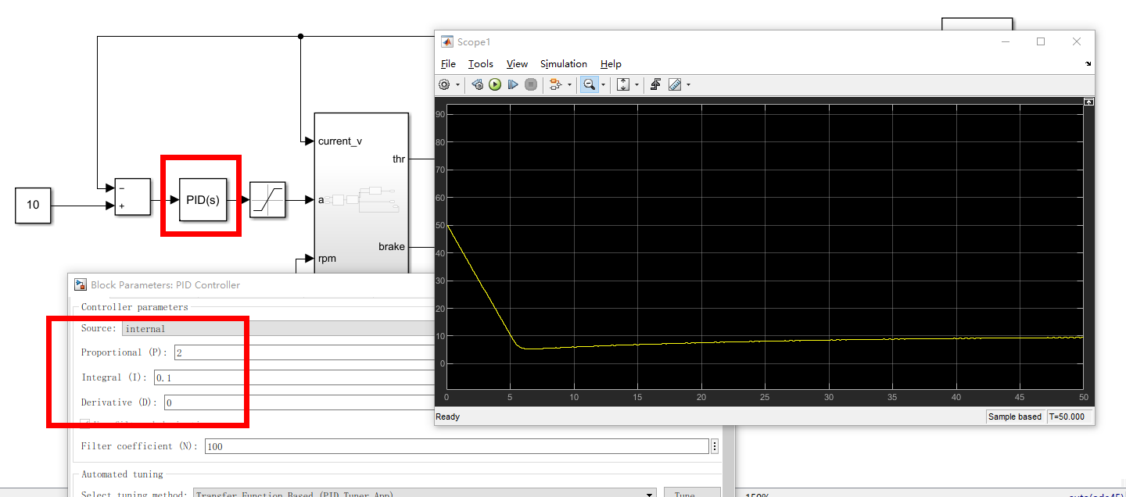Expand the zoom tool dropdown arrow
This screenshot has height=497, width=1126.
click(x=604, y=84)
